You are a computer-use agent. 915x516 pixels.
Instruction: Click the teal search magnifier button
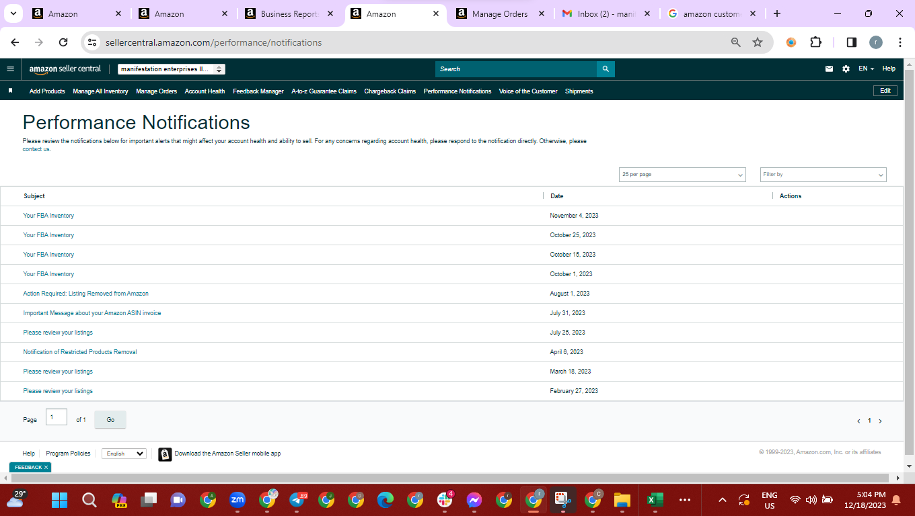click(x=606, y=69)
